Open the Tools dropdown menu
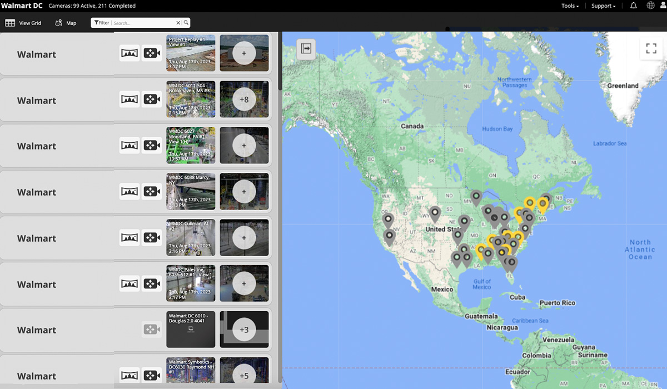The image size is (667, 389). coord(570,6)
